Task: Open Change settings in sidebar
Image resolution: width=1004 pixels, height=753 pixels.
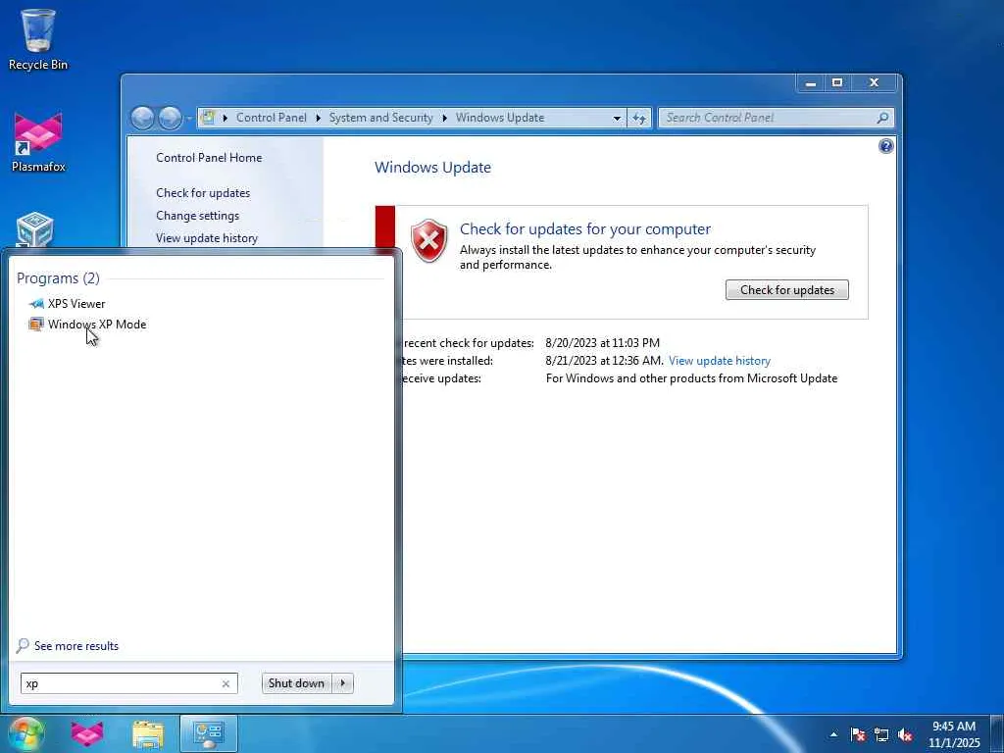Action: coord(197,215)
